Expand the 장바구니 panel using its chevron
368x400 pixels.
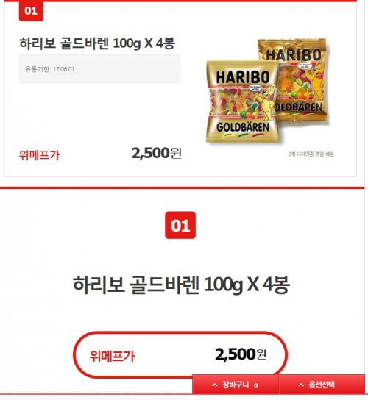point(215,385)
